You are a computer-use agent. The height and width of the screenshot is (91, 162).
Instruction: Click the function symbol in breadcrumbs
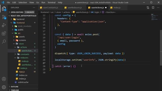[x=109, y=12]
